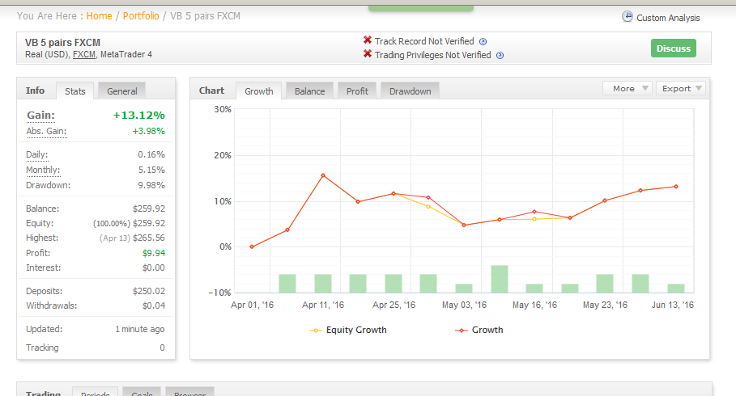
Task: Click the Balance $259.92 value
Action: click(149, 209)
